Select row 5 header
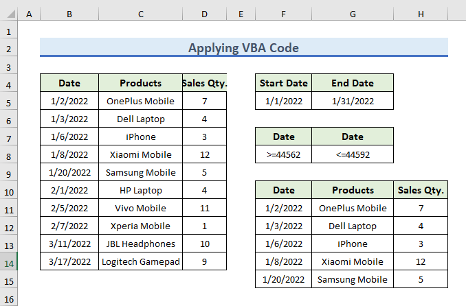Viewport: 466px width, 306px height. tap(9, 102)
